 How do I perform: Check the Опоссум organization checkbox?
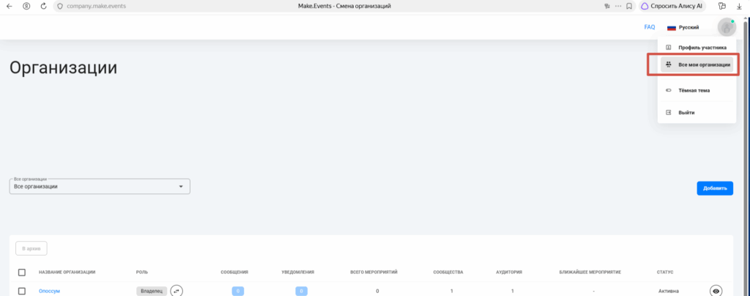pos(21,291)
